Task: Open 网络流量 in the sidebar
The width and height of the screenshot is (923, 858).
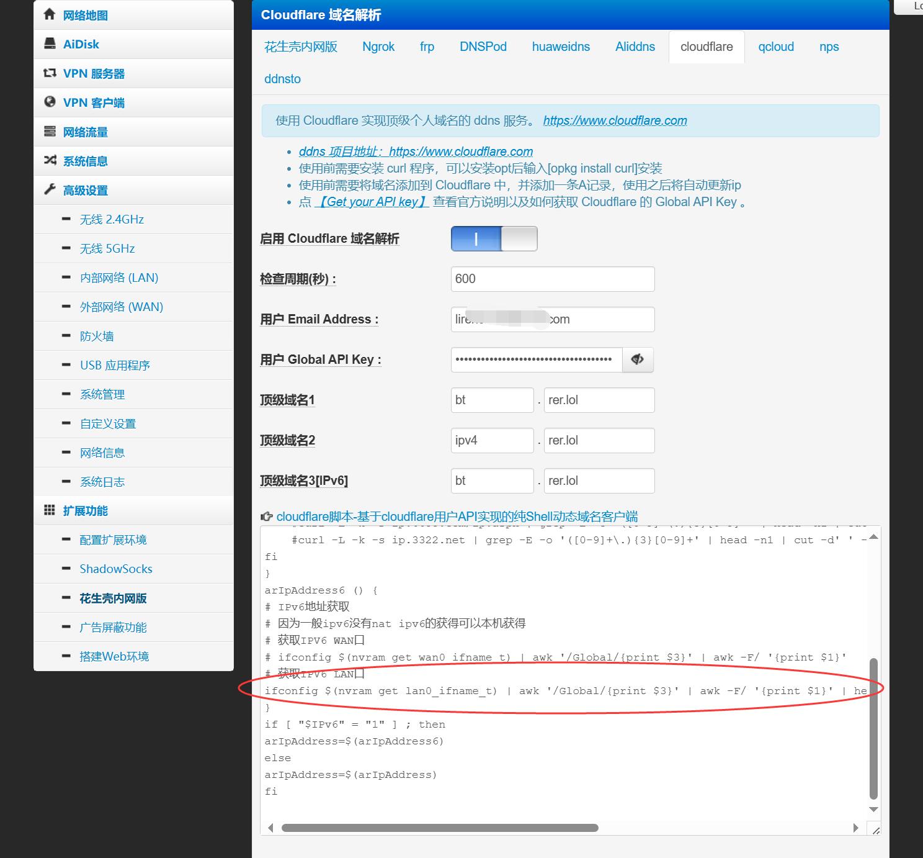Action: click(x=133, y=132)
